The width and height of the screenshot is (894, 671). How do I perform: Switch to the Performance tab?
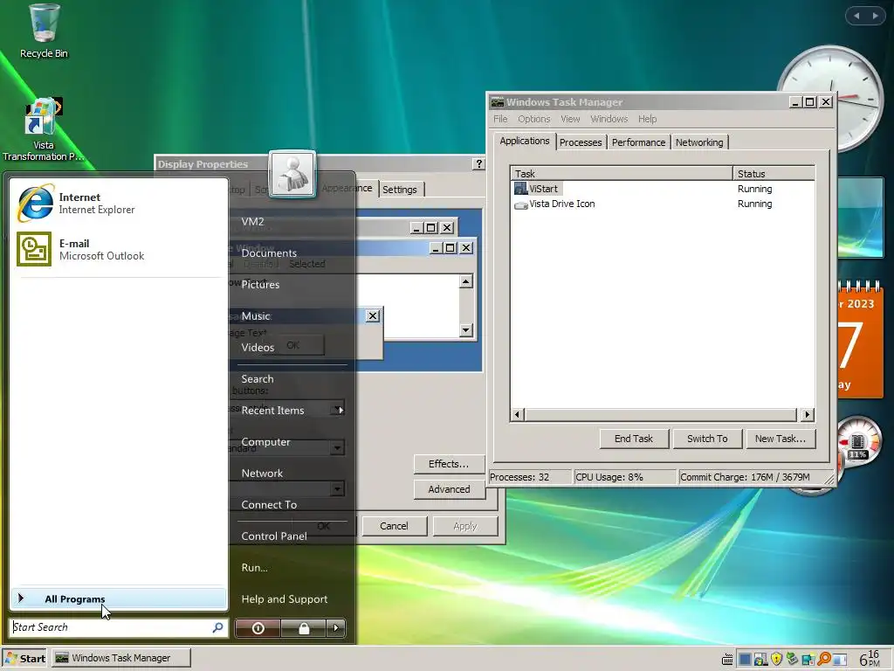(638, 142)
